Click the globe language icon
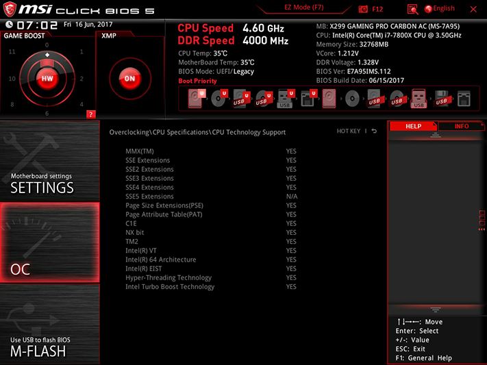487x365 pixels. click(x=428, y=9)
